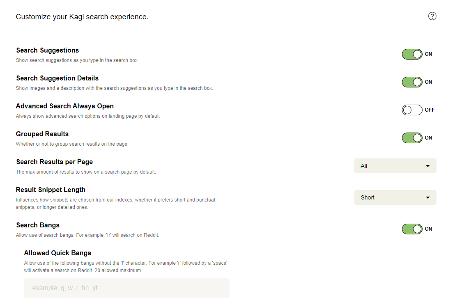Open the help question mark icon

coord(432,16)
